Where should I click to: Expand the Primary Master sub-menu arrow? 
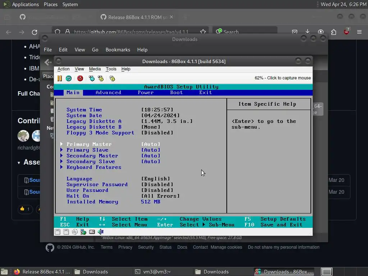coord(61,144)
